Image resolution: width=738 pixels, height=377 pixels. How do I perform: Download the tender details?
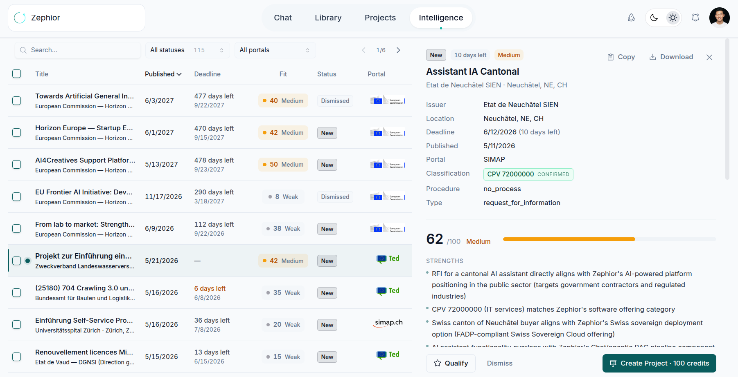click(671, 57)
